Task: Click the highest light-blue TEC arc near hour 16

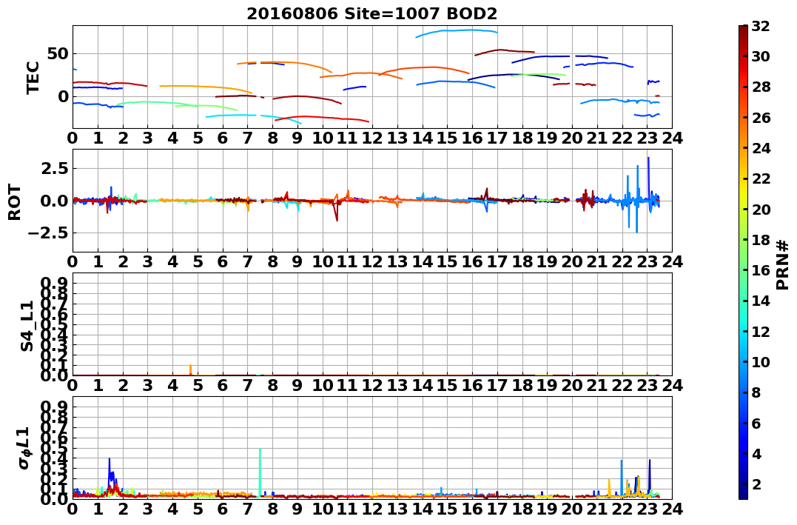Action: click(x=457, y=32)
